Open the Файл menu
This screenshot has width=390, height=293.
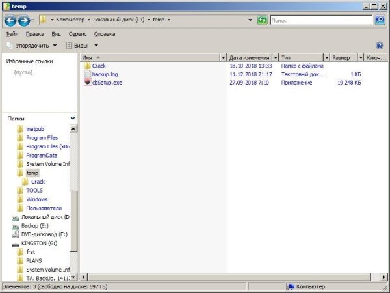(x=12, y=33)
